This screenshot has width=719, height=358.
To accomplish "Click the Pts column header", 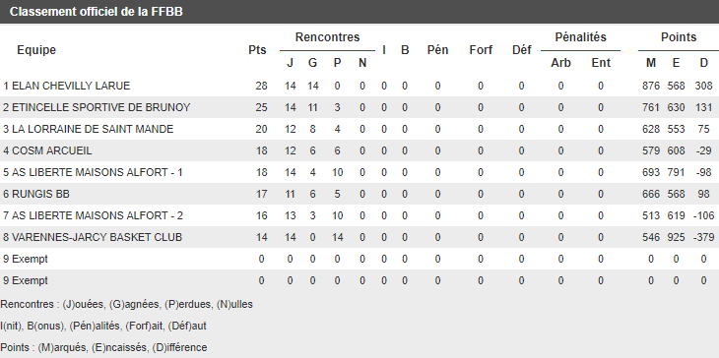I will pyautogui.click(x=257, y=50).
